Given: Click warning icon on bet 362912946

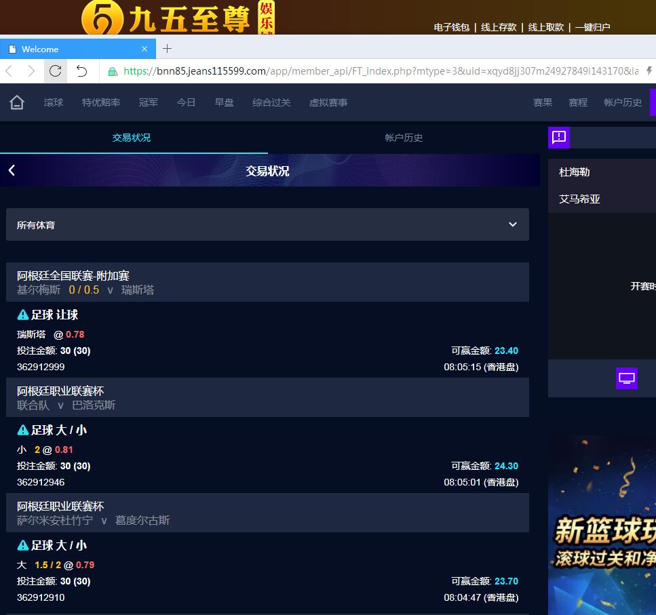Looking at the screenshot, I should pos(22,430).
